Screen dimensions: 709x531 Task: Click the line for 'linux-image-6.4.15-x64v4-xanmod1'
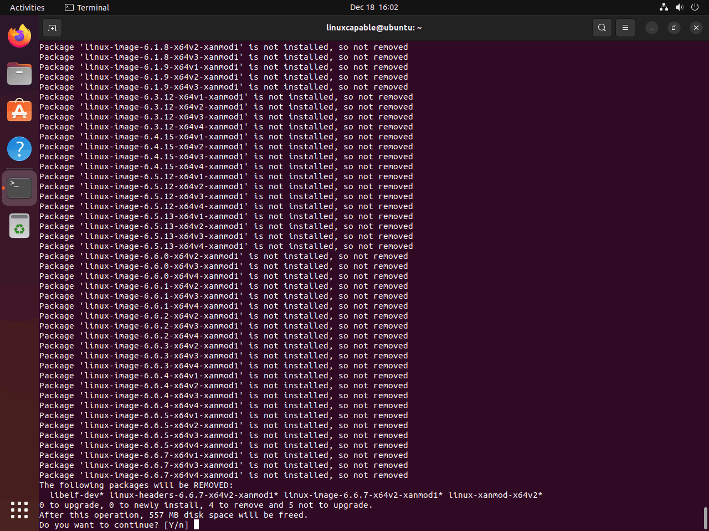coord(226,166)
